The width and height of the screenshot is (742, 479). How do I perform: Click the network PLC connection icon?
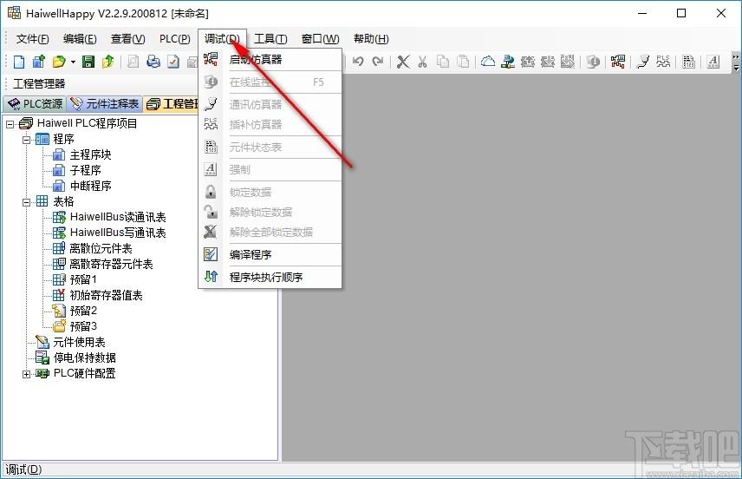(508, 62)
